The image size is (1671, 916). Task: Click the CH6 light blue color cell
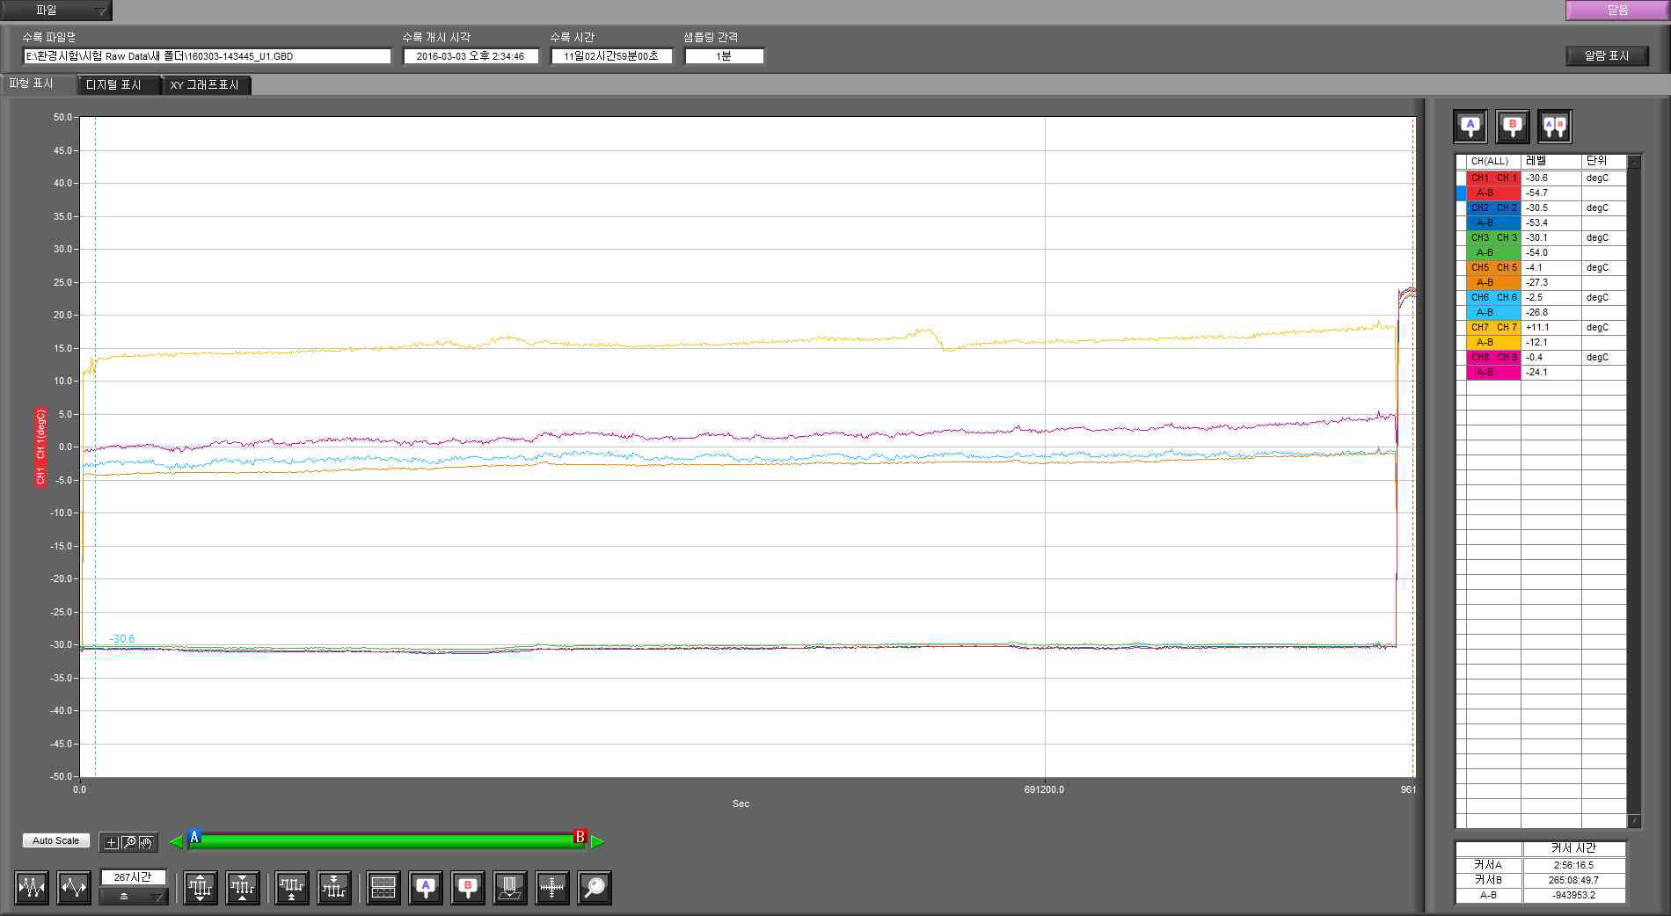coord(1494,297)
